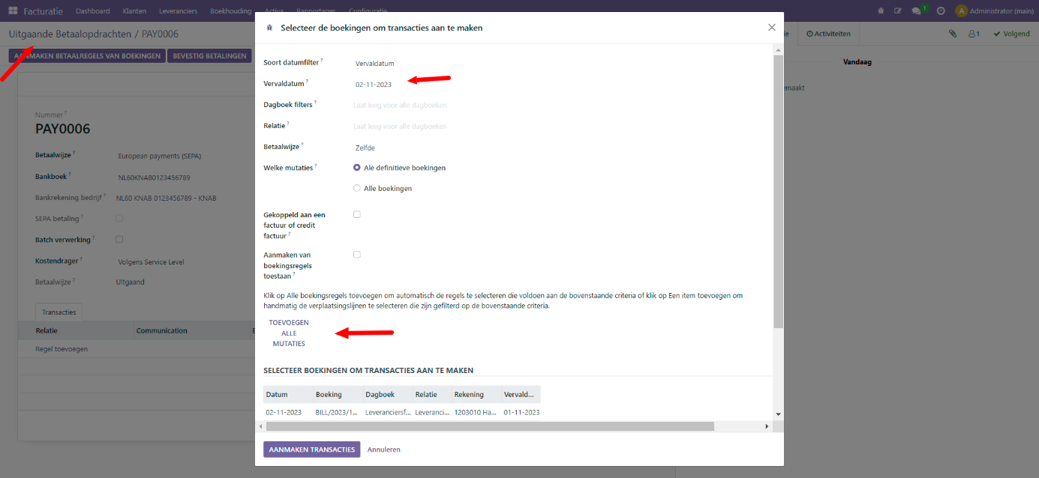Open the Boekhouding menu

point(230,11)
